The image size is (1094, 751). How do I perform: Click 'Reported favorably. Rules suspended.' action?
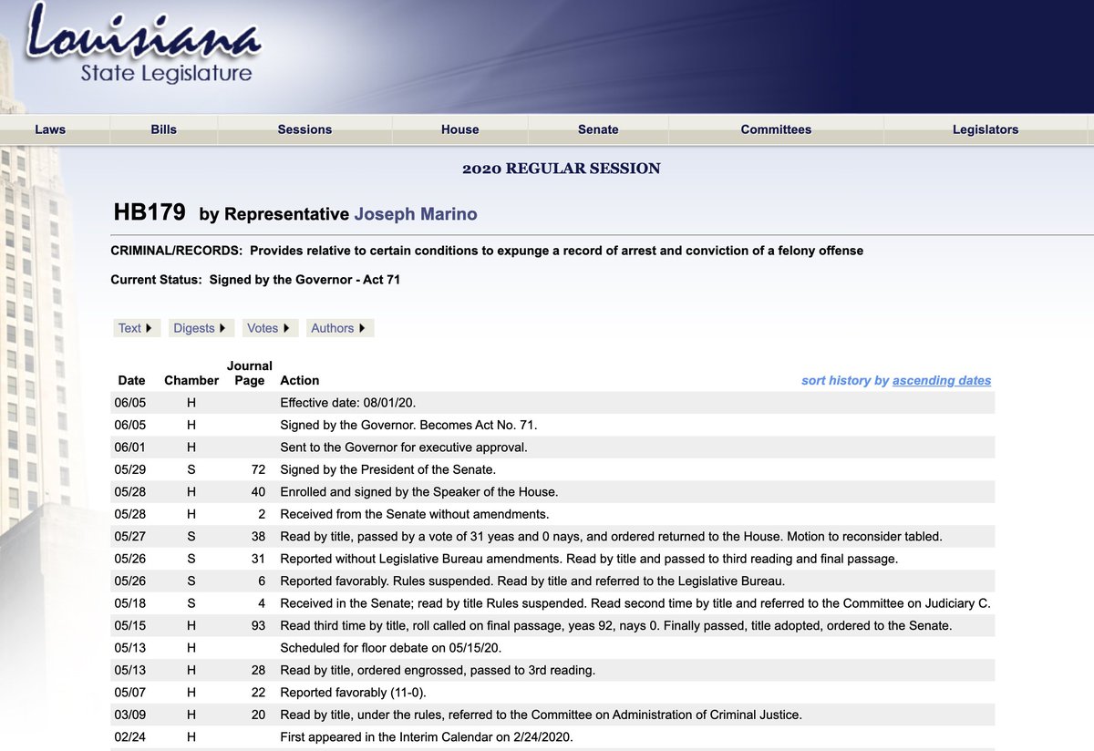532,581
